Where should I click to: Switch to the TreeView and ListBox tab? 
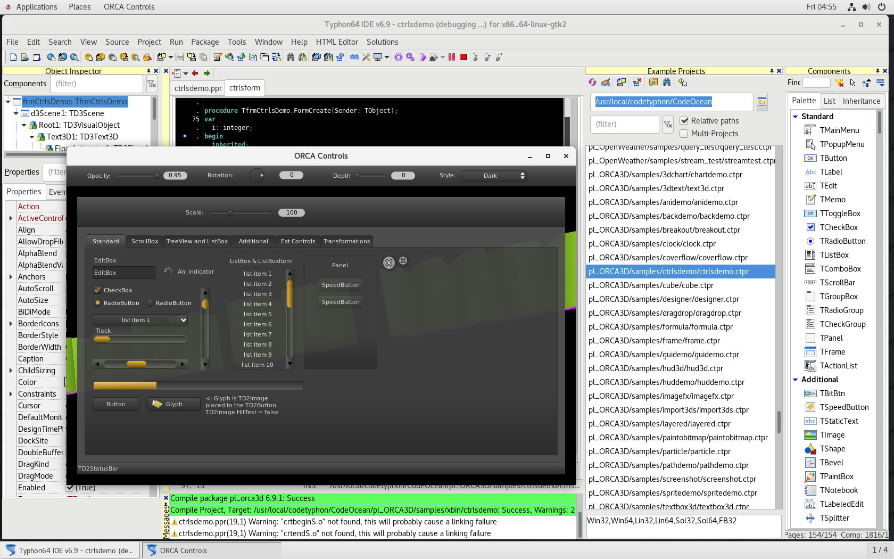pyautogui.click(x=197, y=241)
